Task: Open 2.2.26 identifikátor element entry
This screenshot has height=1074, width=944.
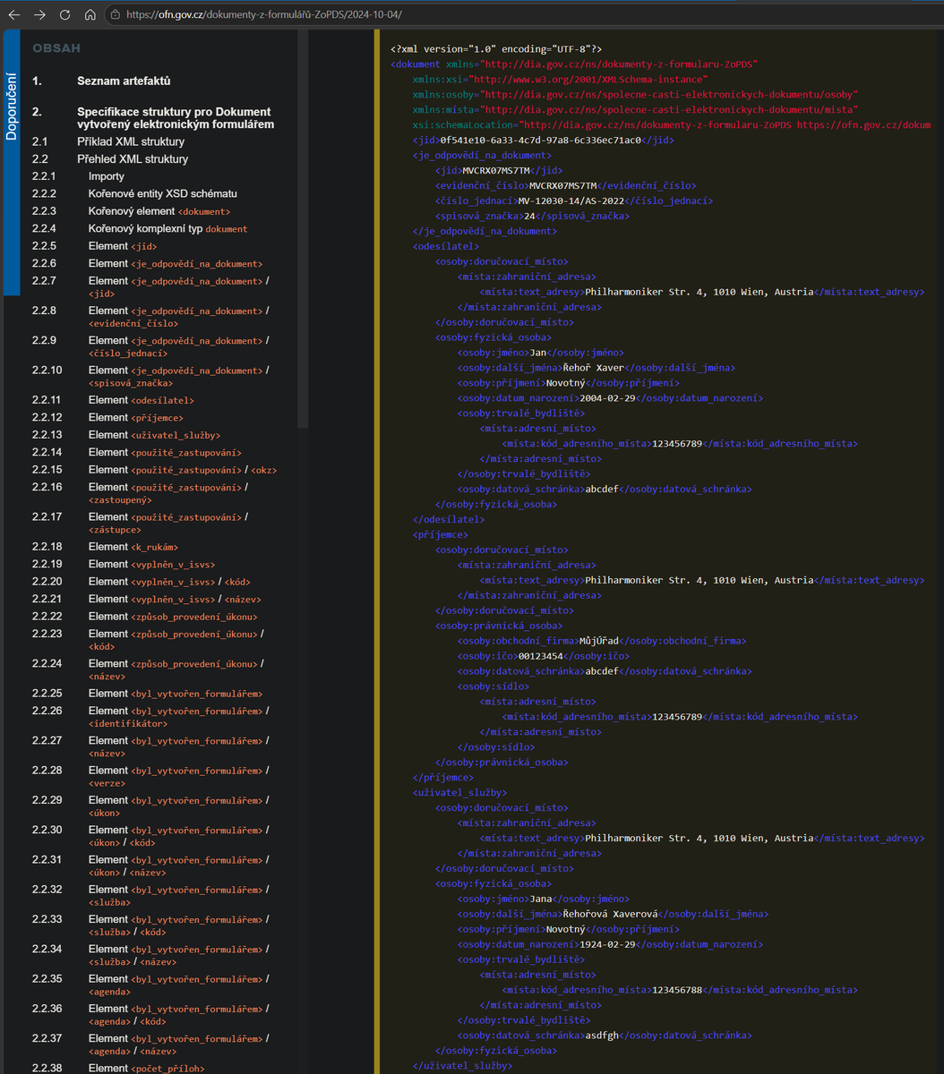Action: point(179,717)
